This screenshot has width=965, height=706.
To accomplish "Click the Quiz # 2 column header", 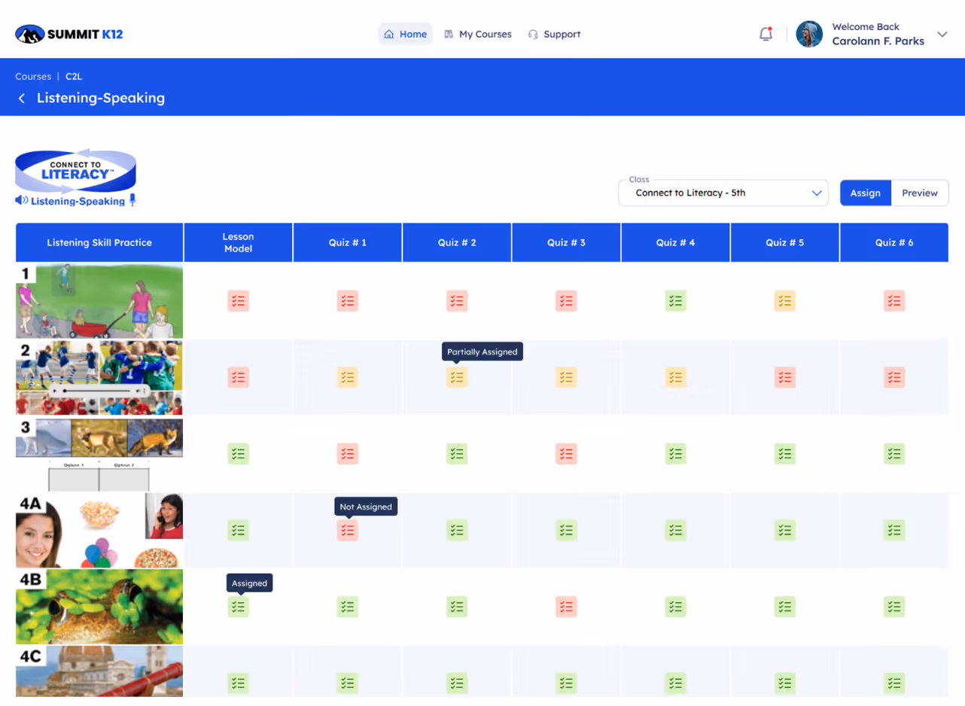I will pos(457,242).
